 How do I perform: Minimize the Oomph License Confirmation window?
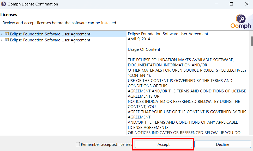coord(216,4)
